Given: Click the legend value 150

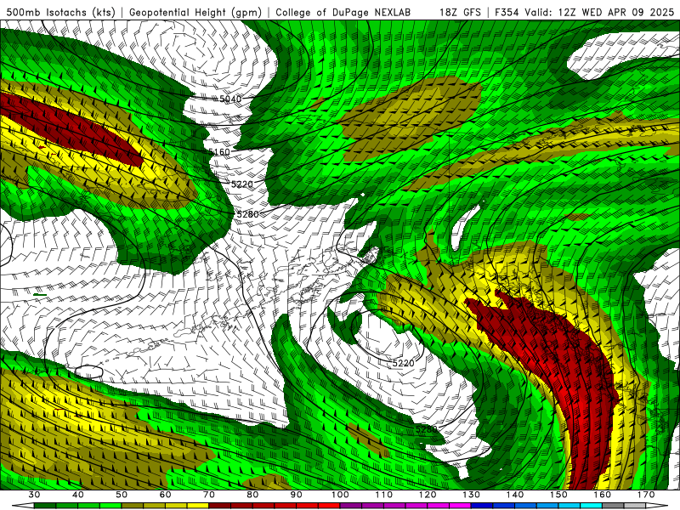Looking at the screenshot, I should point(559,495).
